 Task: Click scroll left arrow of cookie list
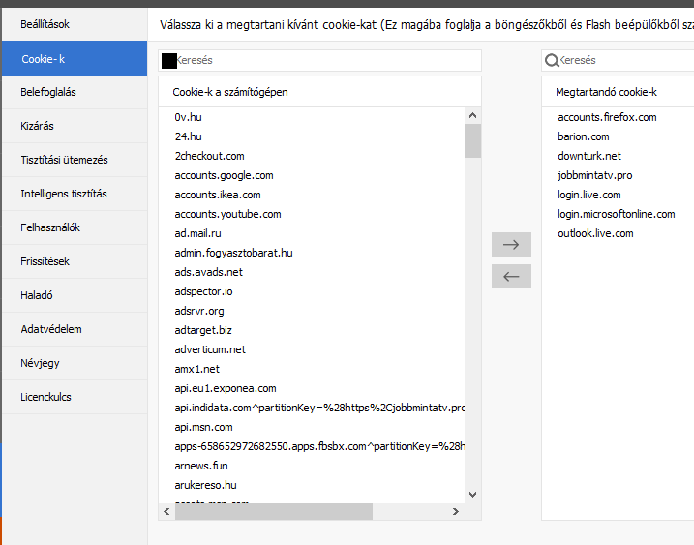[166, 512]
